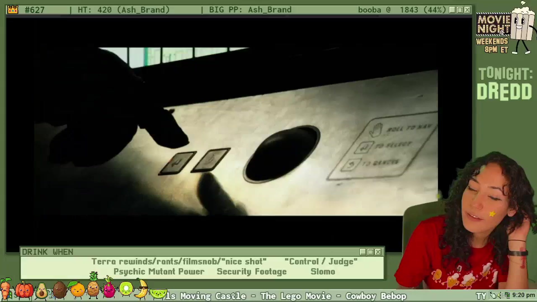
Task: Click 'The Lego Movie' in ticker
Action: [296, 296]
